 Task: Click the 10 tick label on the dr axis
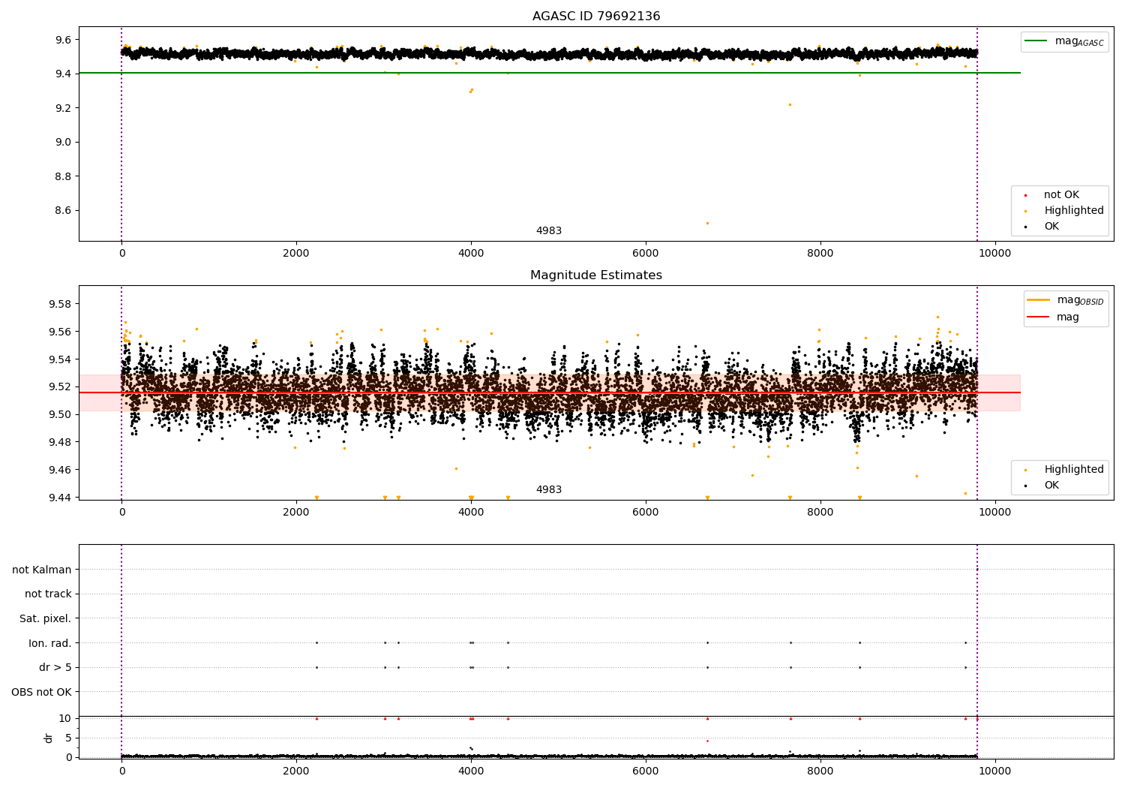pyautogui.click(x=65, y=719)
